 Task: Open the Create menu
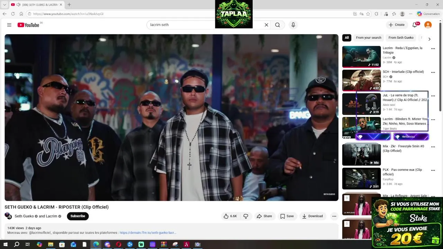tap(397, 25)
